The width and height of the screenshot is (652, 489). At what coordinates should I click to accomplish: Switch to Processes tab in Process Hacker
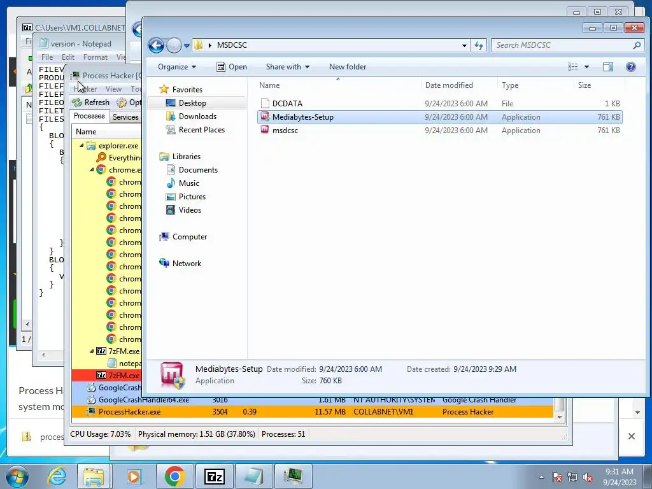(x=89, y=116)
